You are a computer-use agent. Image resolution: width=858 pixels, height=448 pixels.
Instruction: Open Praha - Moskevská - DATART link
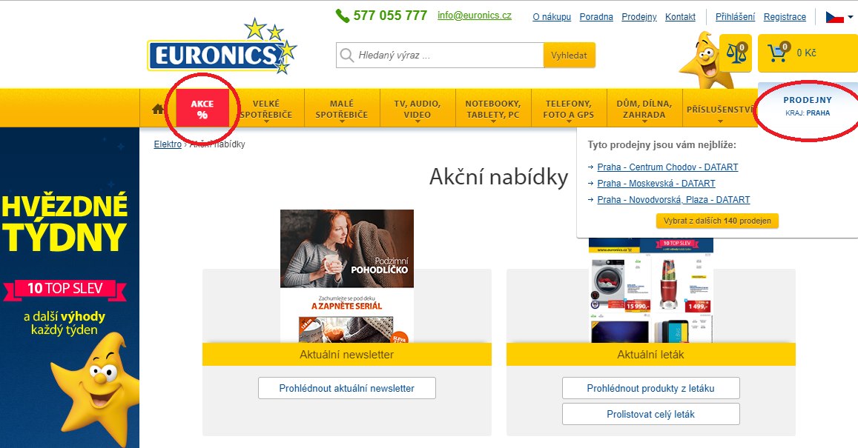tap(656, 184)
